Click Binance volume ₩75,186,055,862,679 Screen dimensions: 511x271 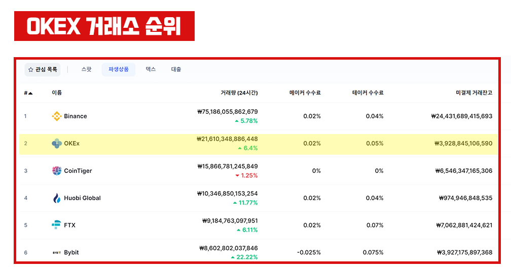228,112
